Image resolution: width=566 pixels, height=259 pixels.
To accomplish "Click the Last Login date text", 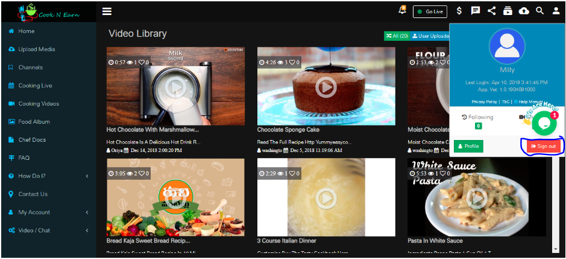I will click(506, 82).
